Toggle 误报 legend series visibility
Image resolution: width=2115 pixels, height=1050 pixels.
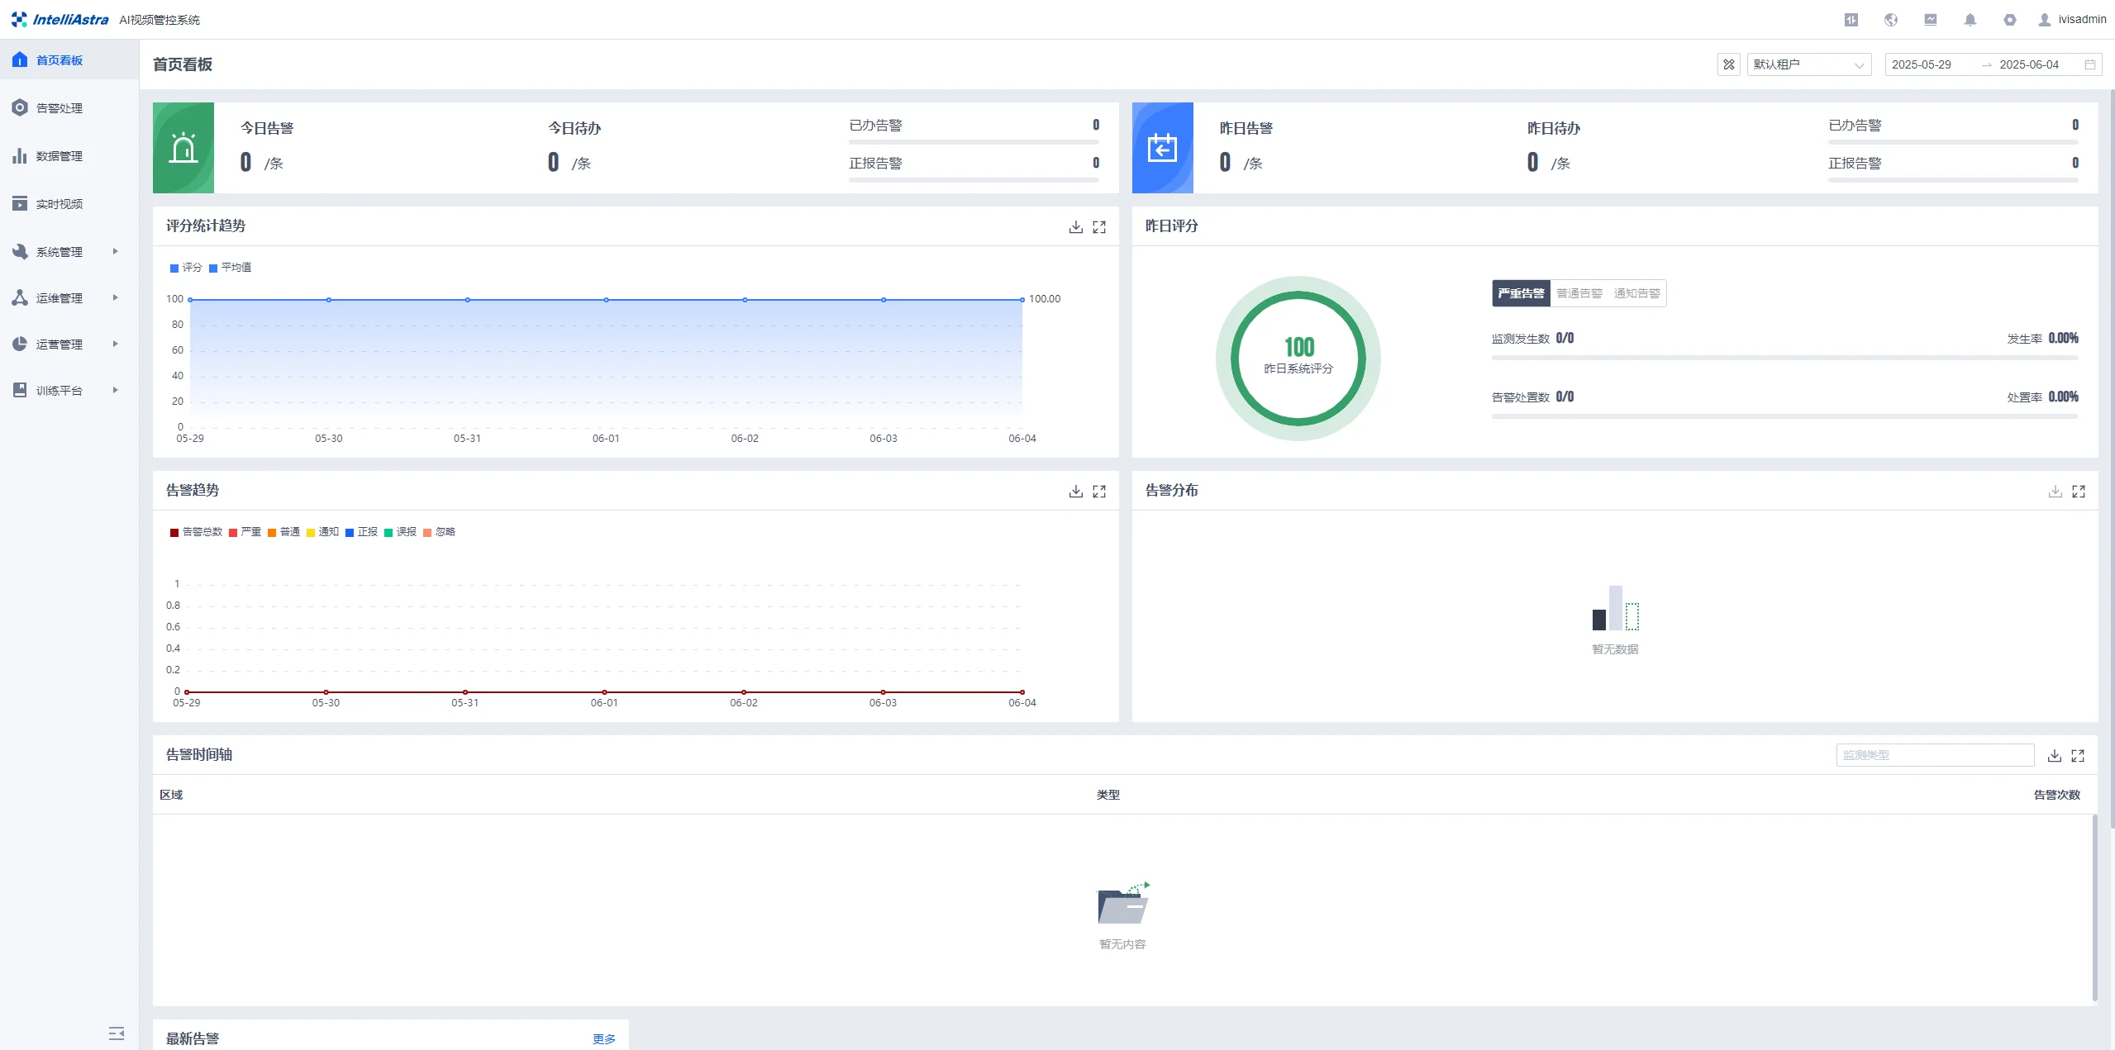tap(401, 532)
